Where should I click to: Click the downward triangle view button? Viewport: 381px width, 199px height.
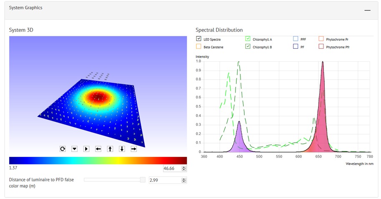75,149
